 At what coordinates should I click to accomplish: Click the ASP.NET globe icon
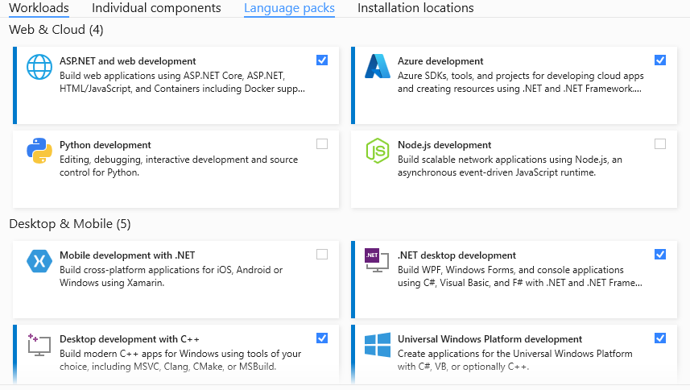[39, 67]
